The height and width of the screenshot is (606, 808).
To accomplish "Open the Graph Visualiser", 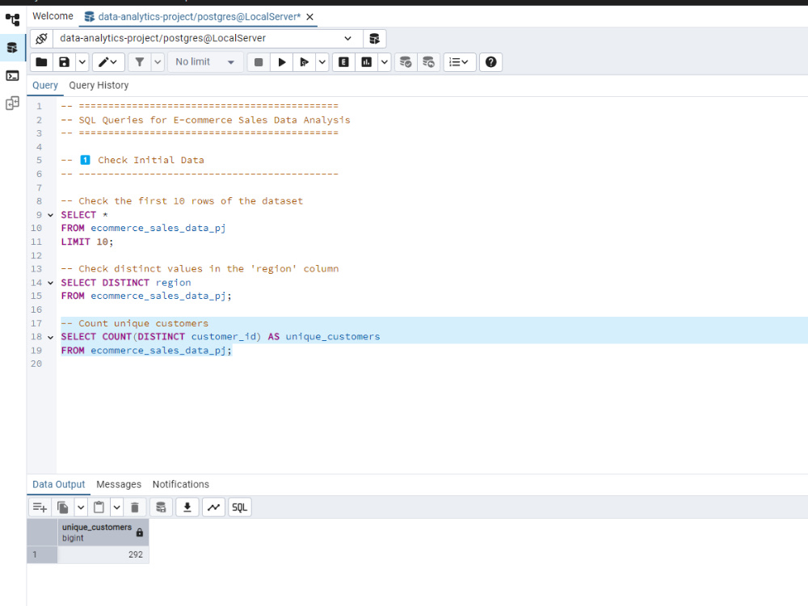I will [213, 507].
